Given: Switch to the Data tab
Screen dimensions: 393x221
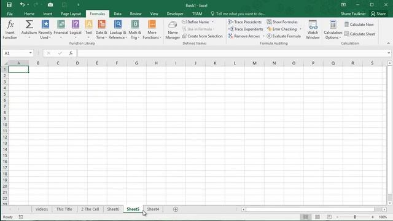Looking at the screenshot, I should 117,14.
